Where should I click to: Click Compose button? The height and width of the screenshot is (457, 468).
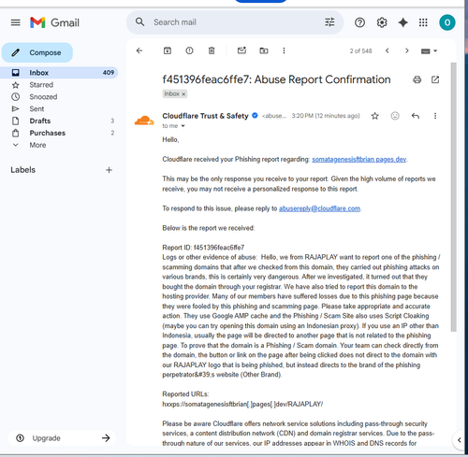[37, 52]
